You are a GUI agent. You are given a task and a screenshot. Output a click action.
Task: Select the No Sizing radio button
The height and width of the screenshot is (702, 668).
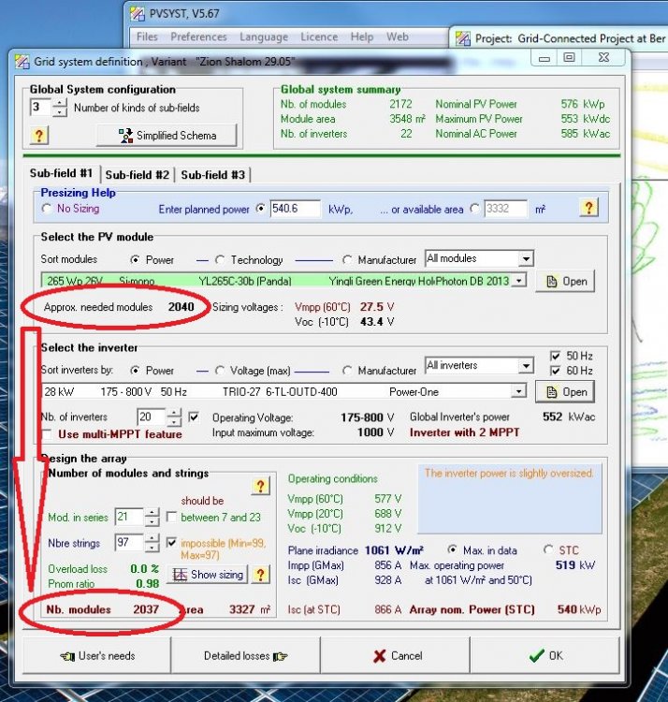point(47,209)
